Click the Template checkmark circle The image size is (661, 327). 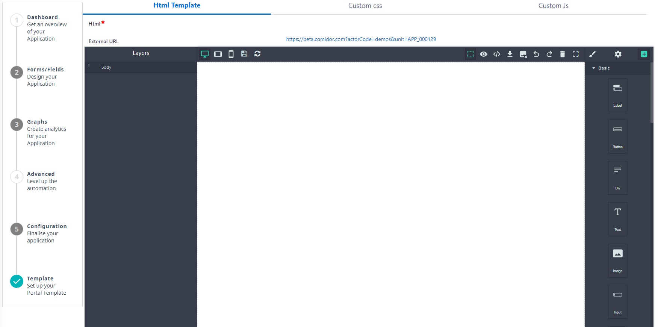17,282
